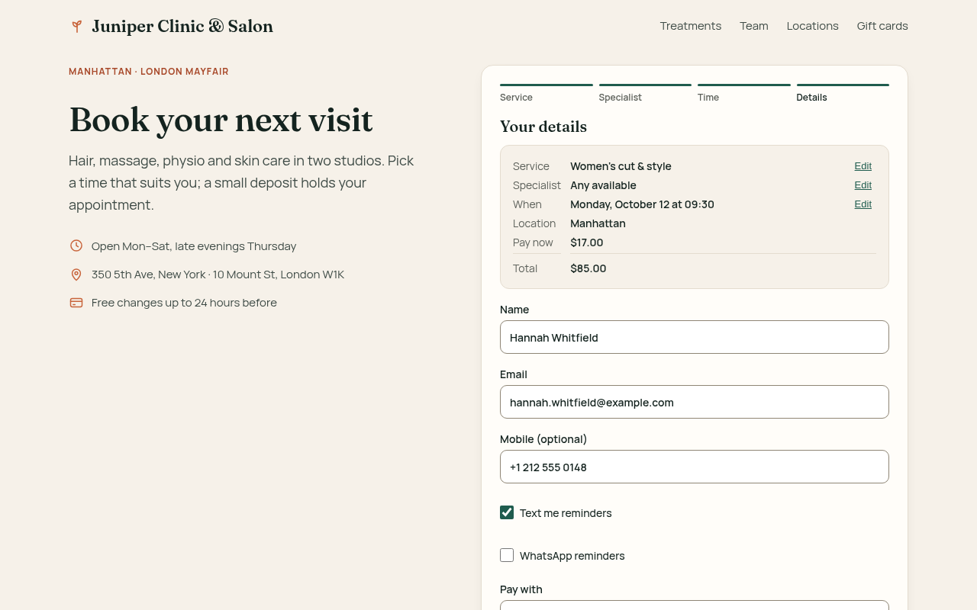Open the Team page
Viewport: 977px width, 610px height.
pos(754,26)
